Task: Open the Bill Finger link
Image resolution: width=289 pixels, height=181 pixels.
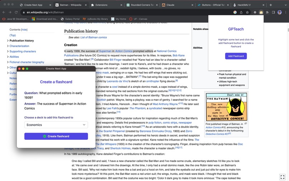Action: [x=115, y=60]
